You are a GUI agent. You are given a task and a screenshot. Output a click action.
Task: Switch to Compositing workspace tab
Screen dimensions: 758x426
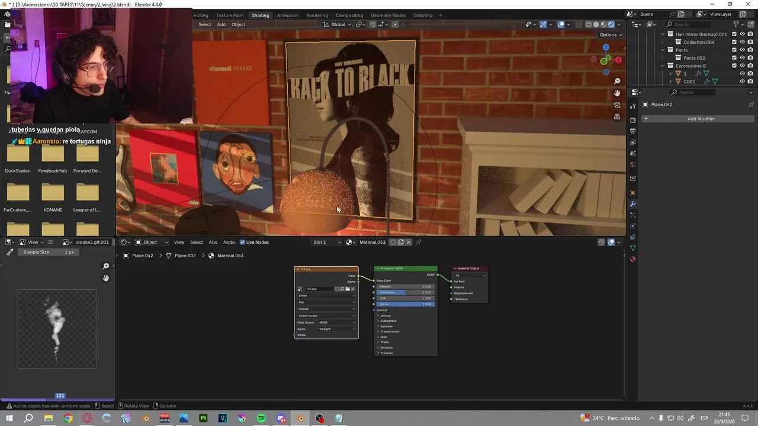coord(349,15)
